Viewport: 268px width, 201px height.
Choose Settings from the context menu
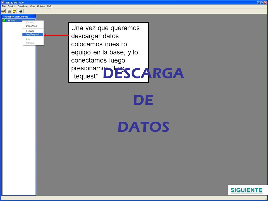(33, 31)
